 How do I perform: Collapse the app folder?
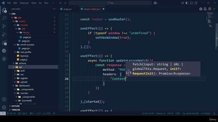(12, 18)
